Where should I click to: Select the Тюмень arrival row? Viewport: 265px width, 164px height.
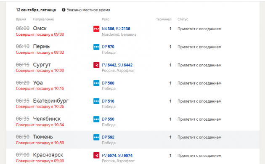tap(133, 140)
